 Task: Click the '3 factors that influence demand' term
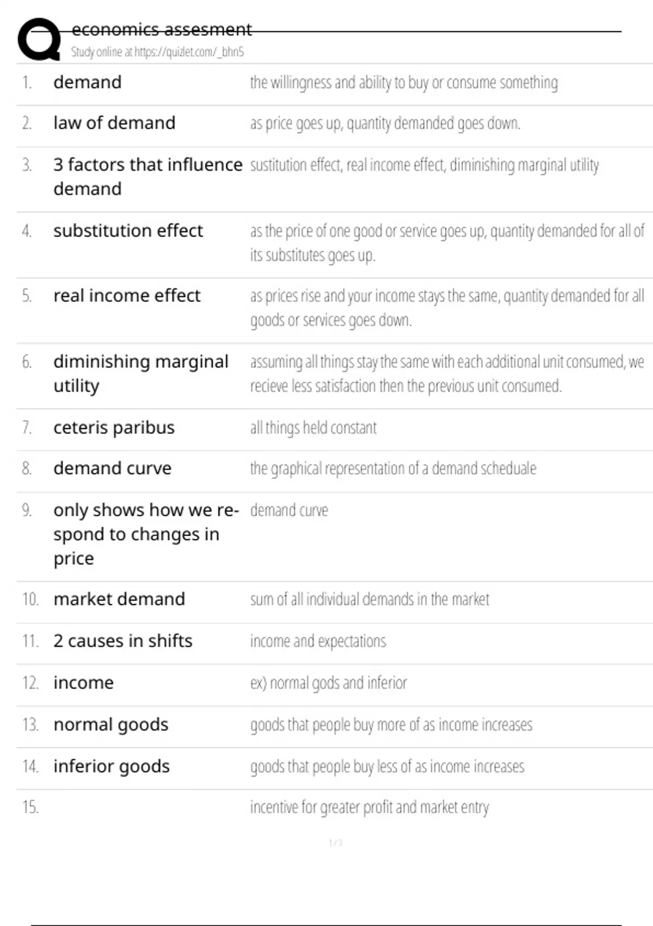click(147, 176)
